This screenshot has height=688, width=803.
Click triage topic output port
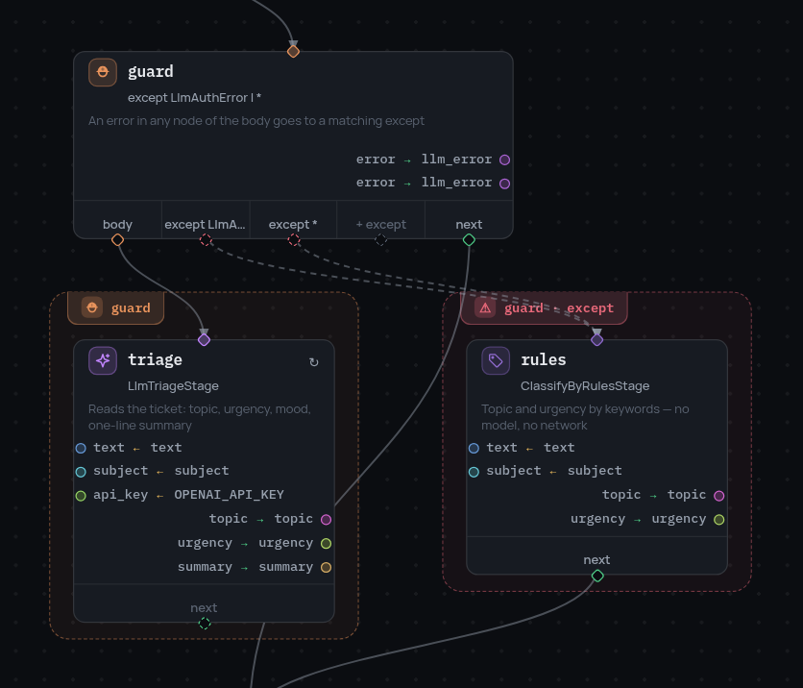[x=326, y=520]
